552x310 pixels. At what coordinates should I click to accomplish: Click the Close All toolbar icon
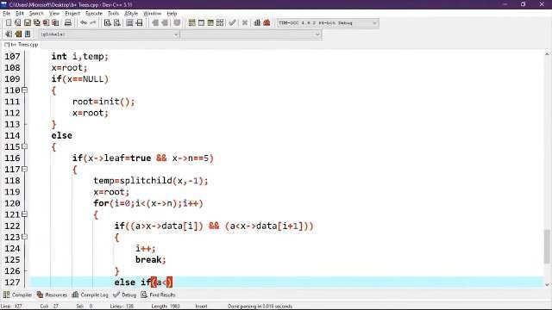click(x=55, y=23)
